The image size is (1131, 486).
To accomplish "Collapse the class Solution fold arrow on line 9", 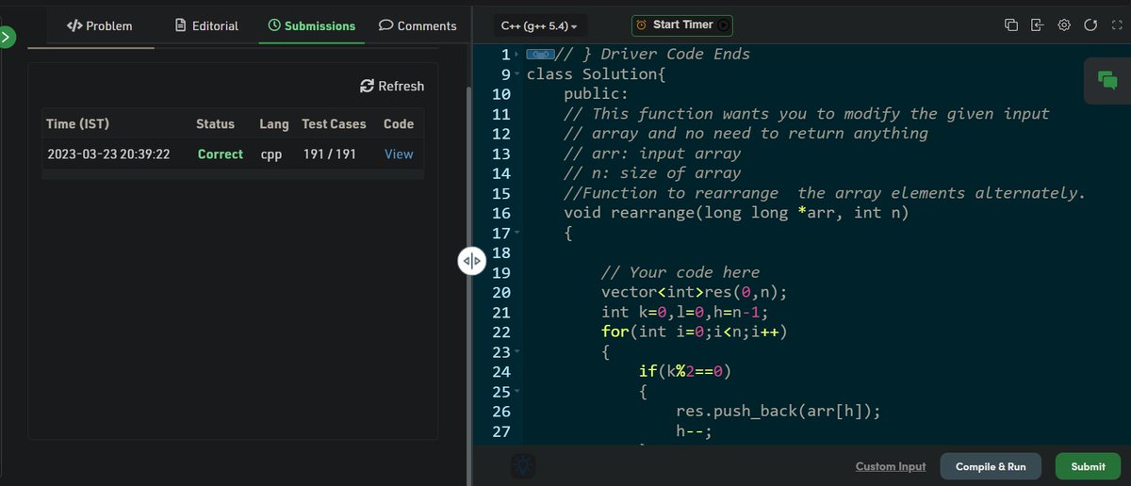I will [x=517, y=73].
